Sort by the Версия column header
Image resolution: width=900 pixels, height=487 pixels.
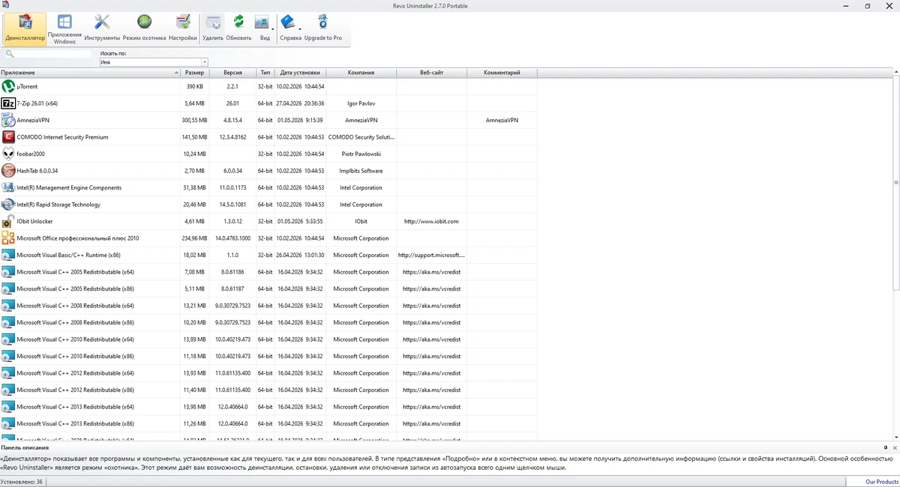pos(232,73)
